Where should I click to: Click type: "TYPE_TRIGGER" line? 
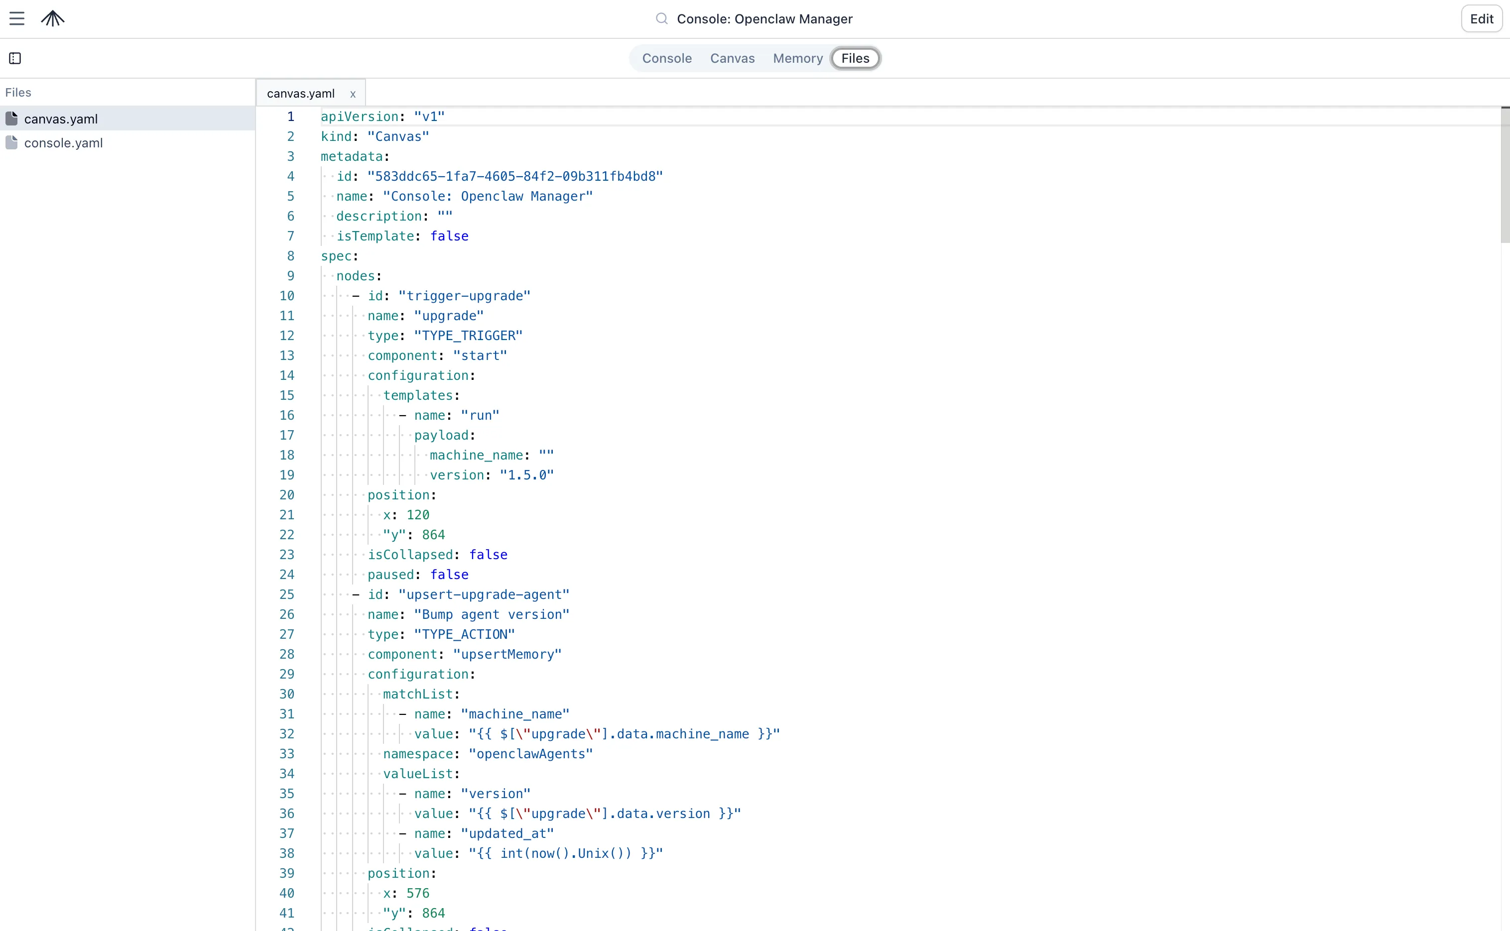(445, 336)
